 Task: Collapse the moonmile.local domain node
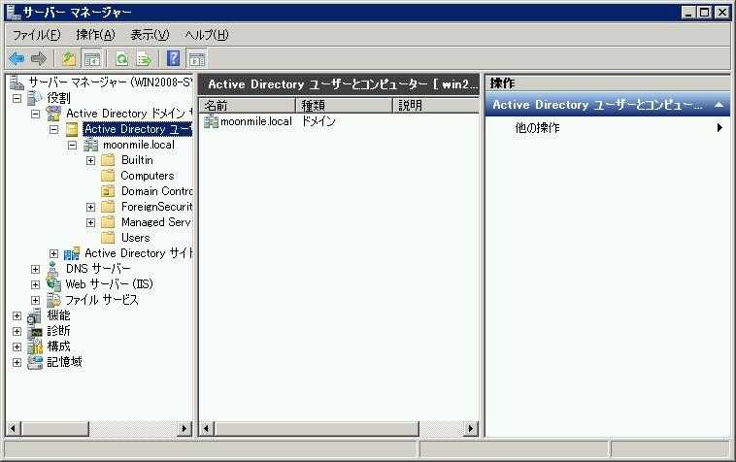click(72, 145)
